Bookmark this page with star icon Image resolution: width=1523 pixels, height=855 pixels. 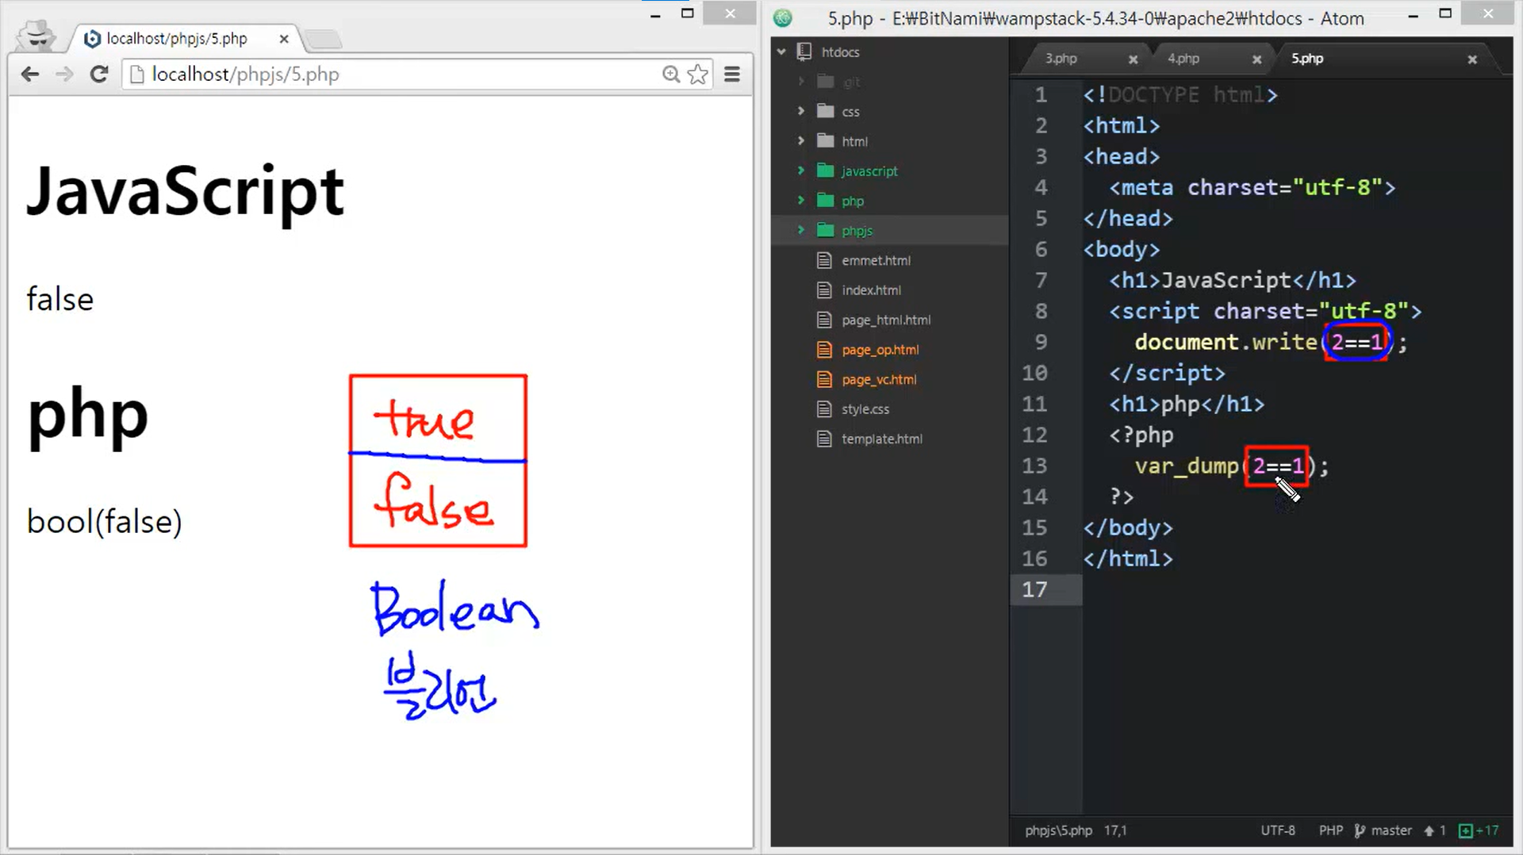click(698, 75)
